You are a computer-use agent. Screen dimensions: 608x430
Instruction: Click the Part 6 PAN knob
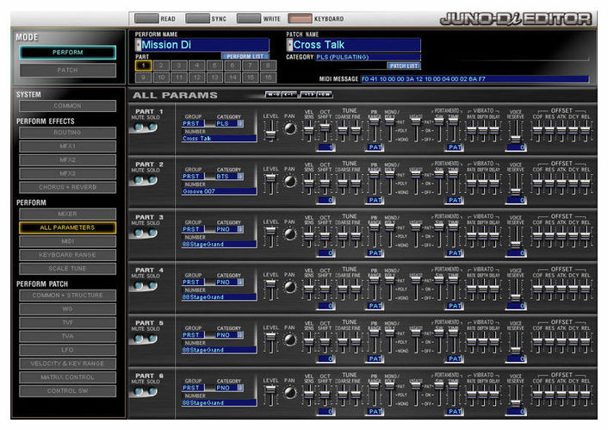[289, 392]
